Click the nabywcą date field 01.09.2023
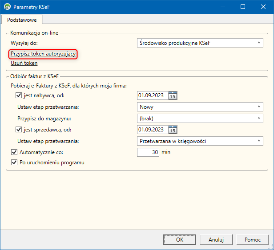The width and height of the screenshot is (274, 250). (151, 95)
